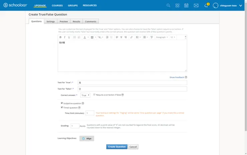The width and height of the screenshot is (247, 155).
Task: Expand the table dropdown arrow
Action: tap(147, 37)
